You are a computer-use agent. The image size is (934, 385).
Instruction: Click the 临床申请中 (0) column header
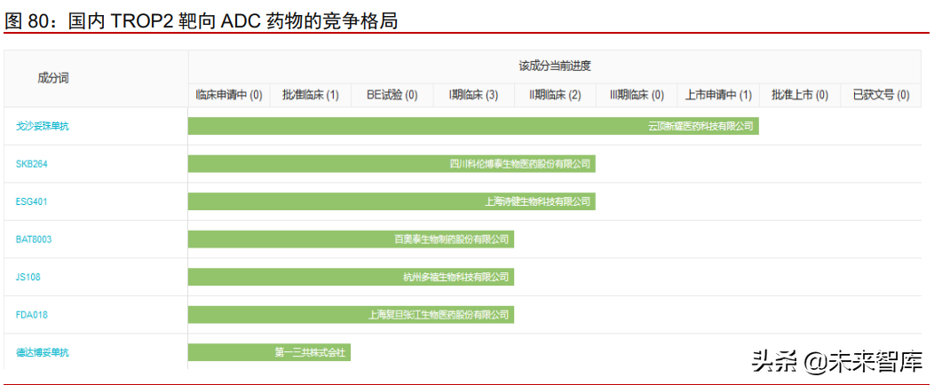pos(229,95)
